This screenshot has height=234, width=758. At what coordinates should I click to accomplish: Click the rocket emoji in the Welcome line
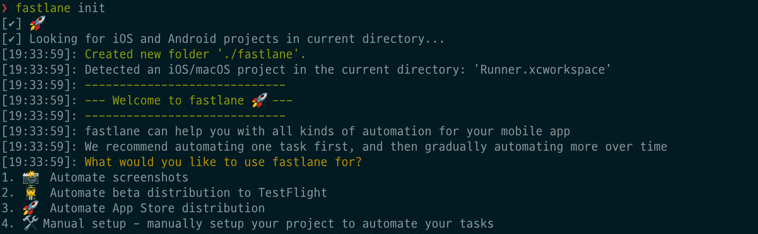259,100
